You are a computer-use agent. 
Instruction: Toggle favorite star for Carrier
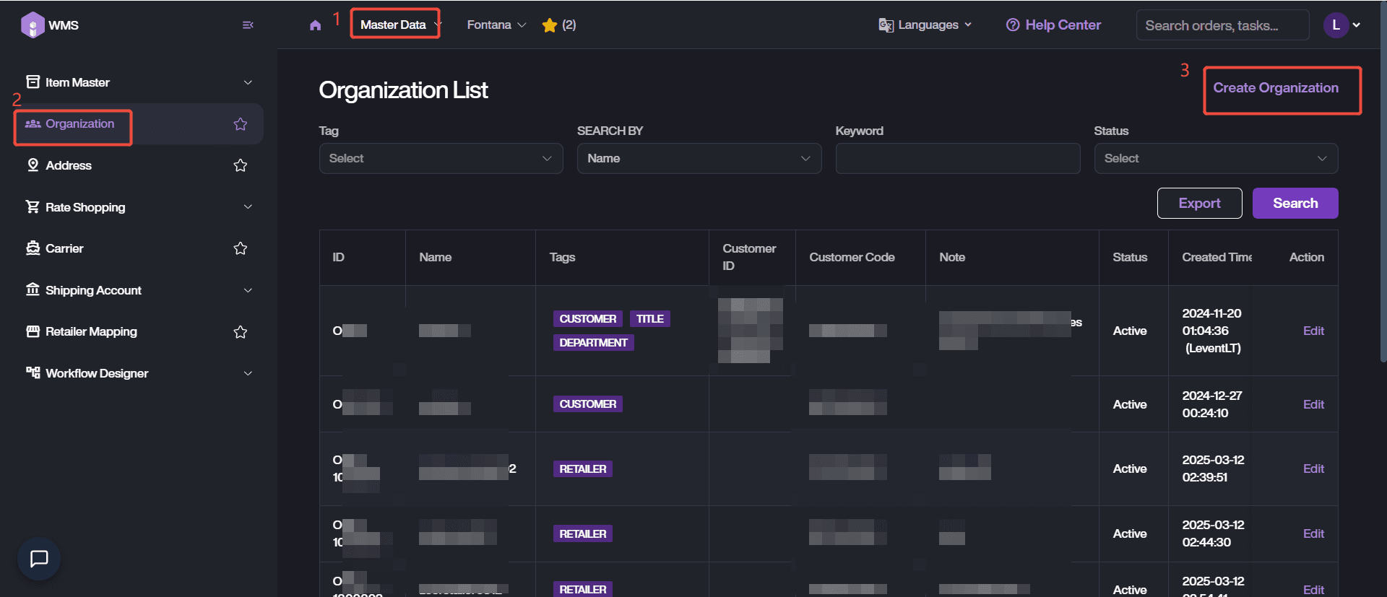(x=241, y=248)
